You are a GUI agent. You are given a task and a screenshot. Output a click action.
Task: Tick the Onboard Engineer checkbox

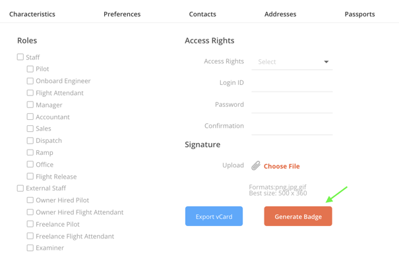30,81
